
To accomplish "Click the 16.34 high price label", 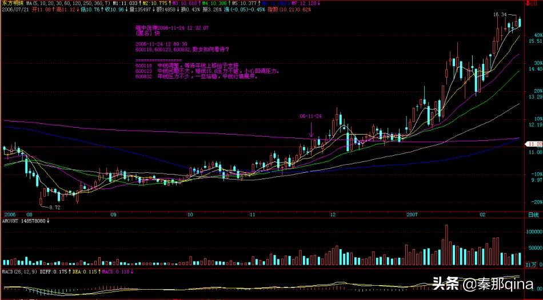I will (x=500, y=15).
